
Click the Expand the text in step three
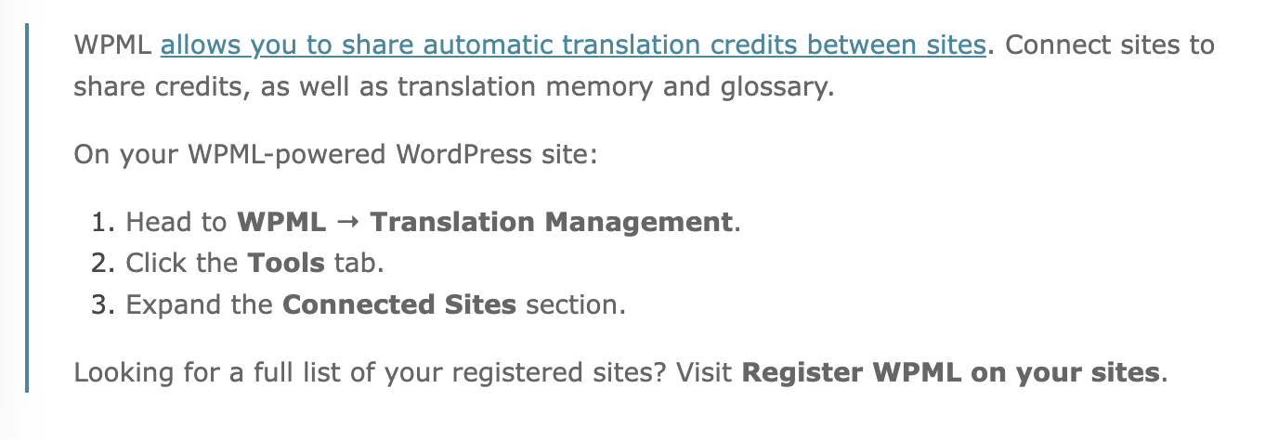(x=200, y=304)
